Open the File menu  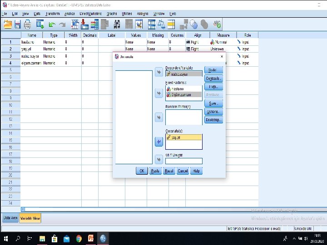(5, 14)
